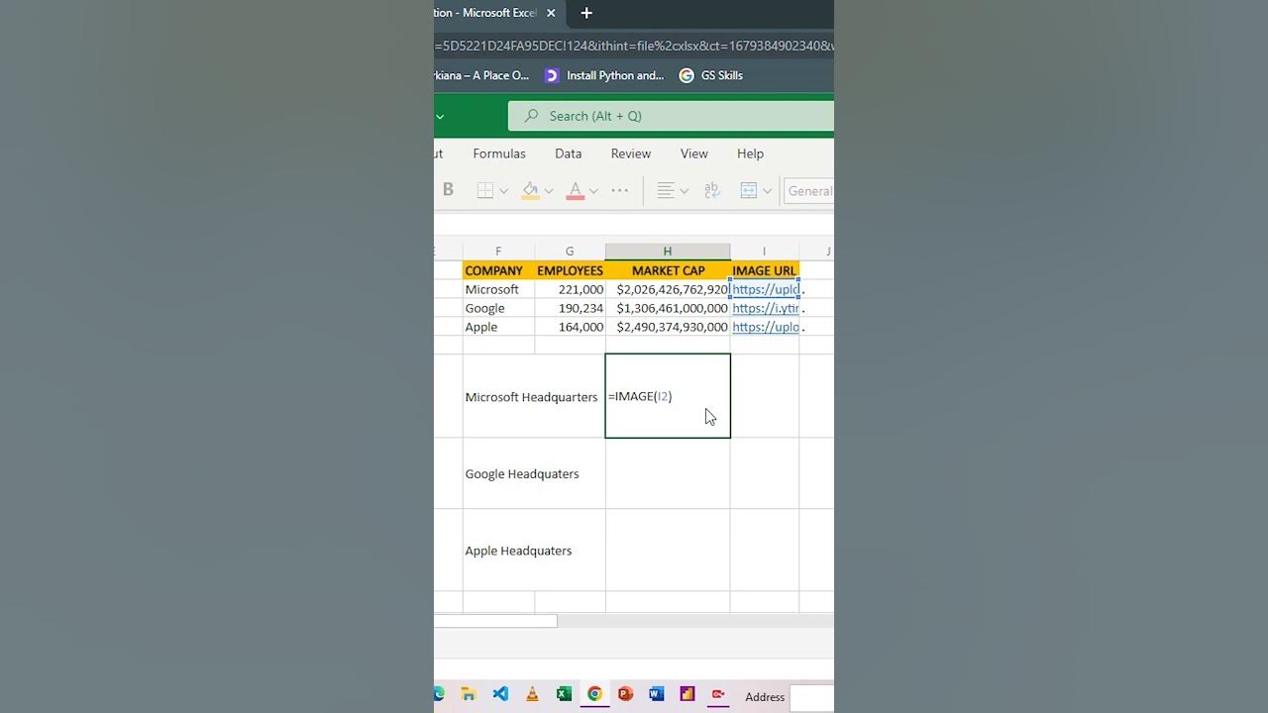
Task: Select the $2,026,426,762,920 cell
Action: (668, 289)
